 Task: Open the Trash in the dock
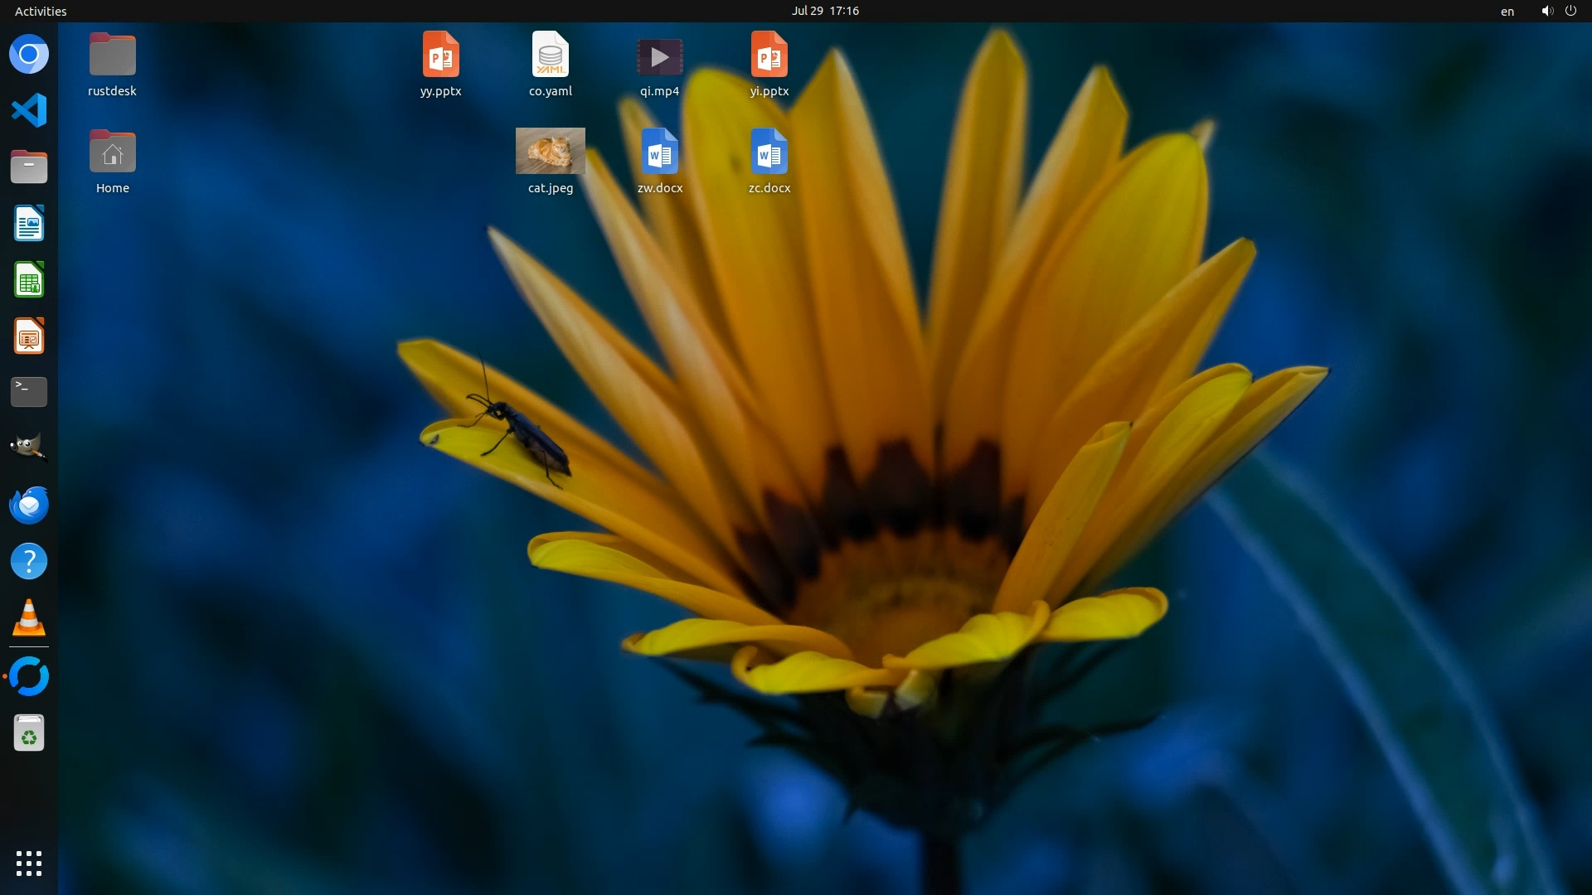29,733
